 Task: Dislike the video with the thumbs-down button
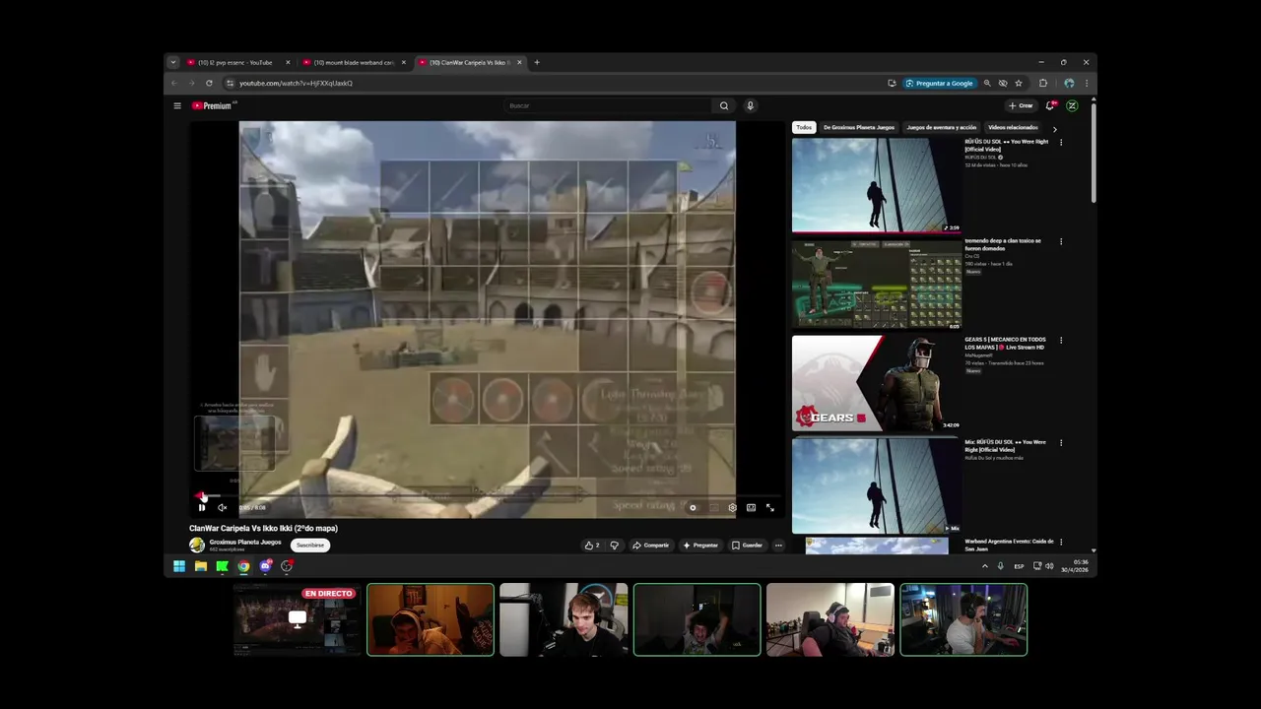[x=614, y=545]
